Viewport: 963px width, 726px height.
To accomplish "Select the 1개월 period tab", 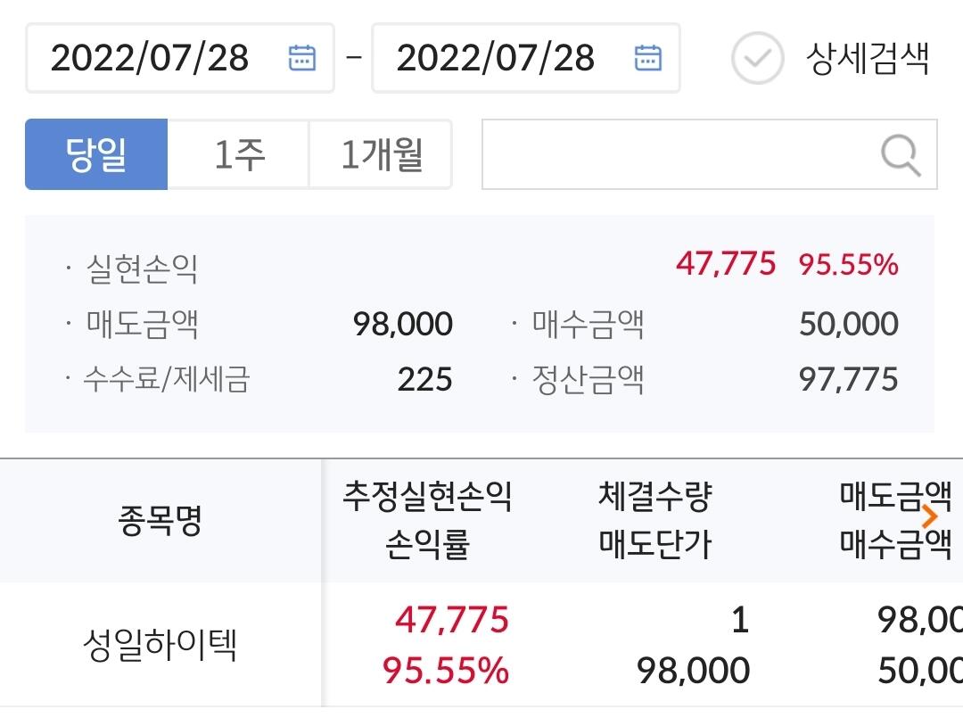I will point(381,154).
